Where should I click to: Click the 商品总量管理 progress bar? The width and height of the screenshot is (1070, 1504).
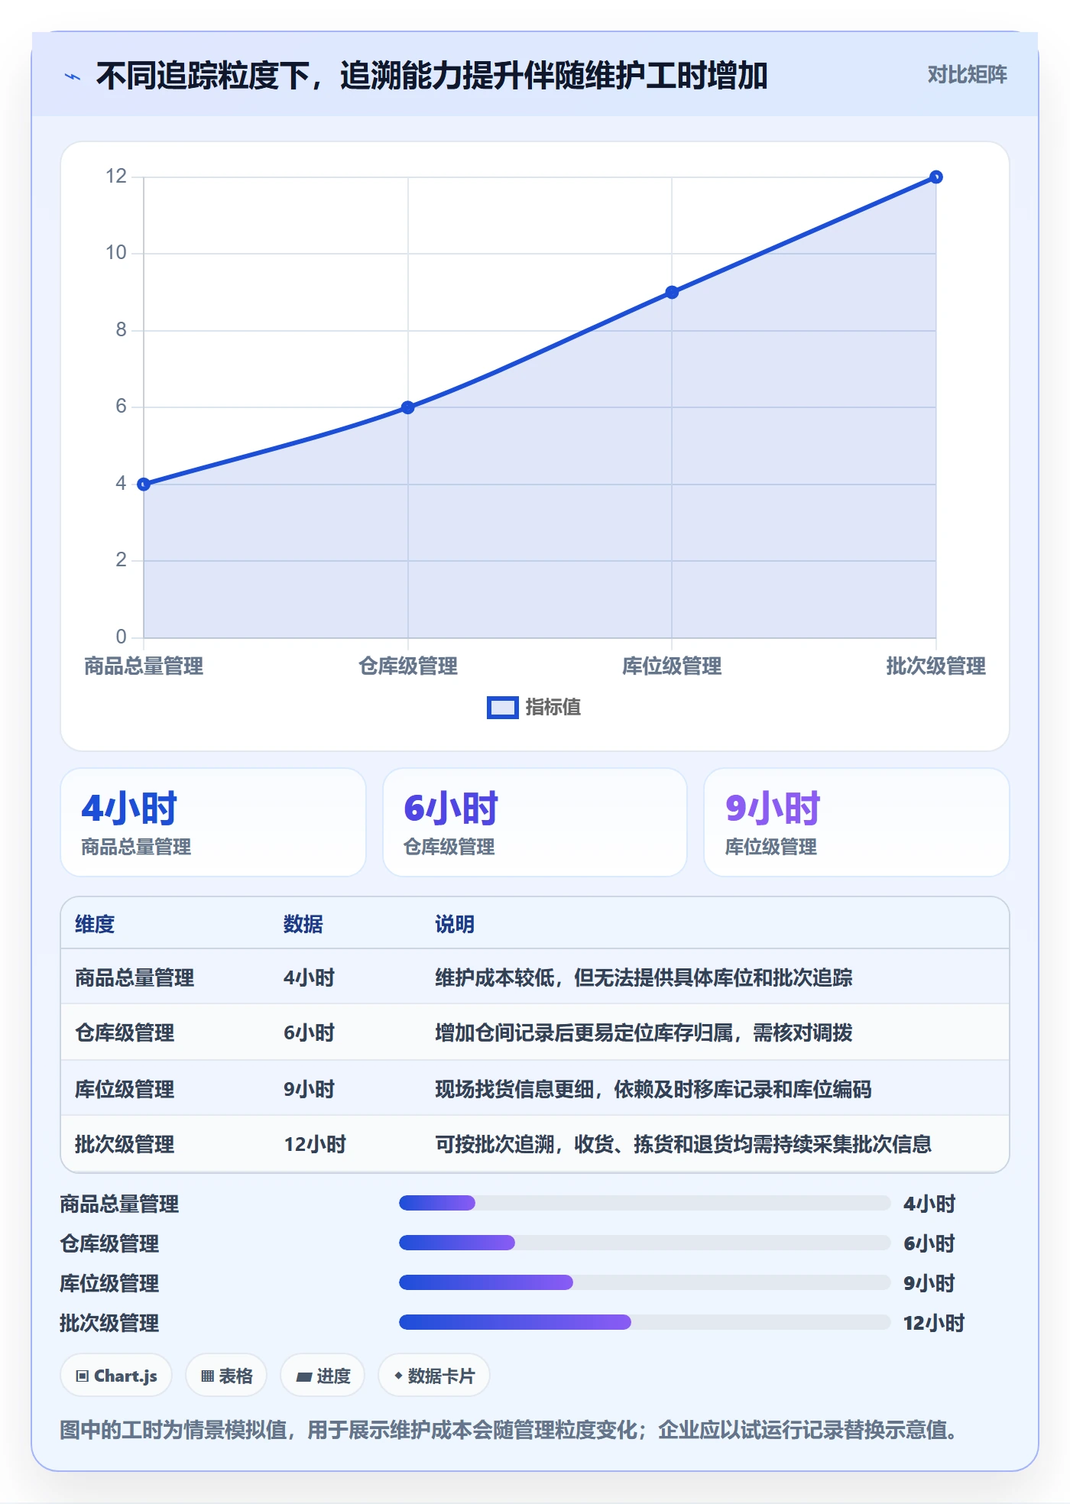(x=644, y=1203)
